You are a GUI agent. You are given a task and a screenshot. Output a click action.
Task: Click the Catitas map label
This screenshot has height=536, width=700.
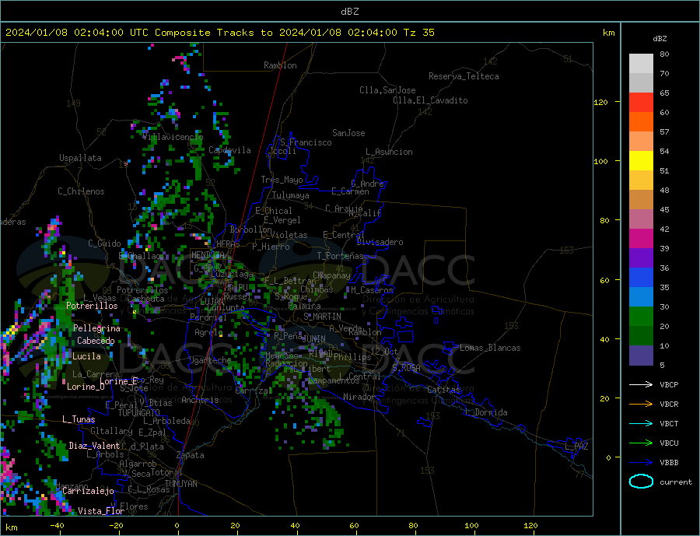point(443,390)
